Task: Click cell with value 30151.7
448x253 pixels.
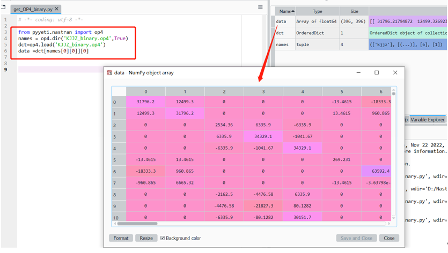Action: [303, 217]
